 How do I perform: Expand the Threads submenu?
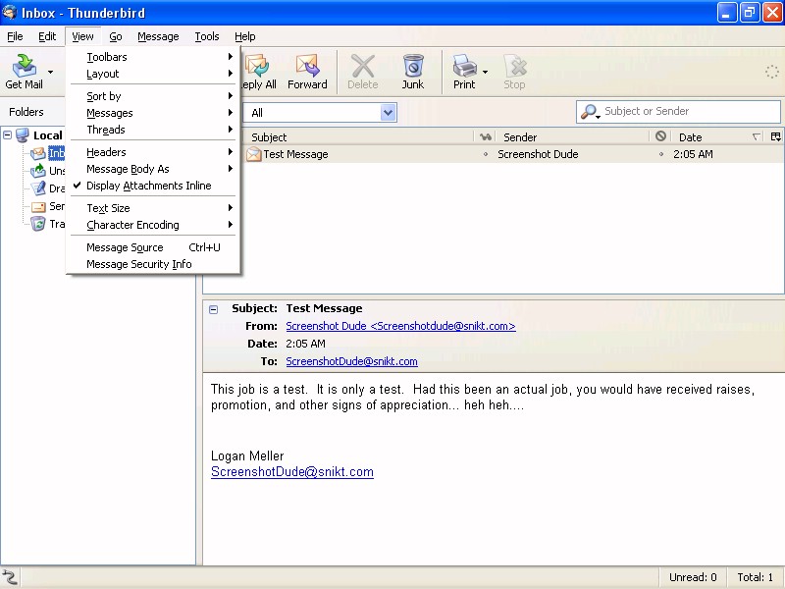pyautogui.click(x=153, y=130)
